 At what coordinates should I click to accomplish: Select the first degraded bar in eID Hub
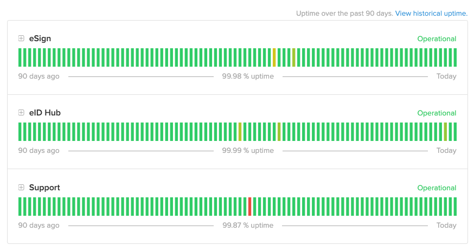(240, 132)
